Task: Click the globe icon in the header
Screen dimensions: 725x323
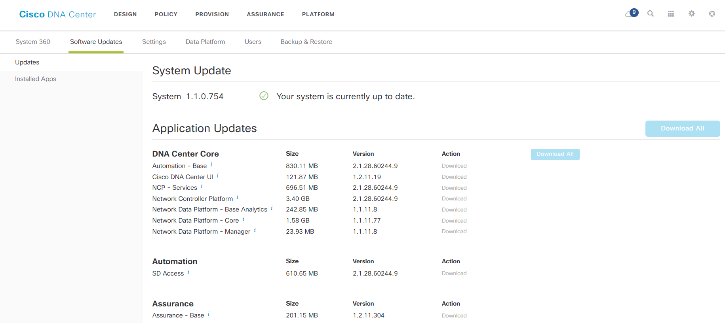Action: pyautogui.click(x=712, y=14)
